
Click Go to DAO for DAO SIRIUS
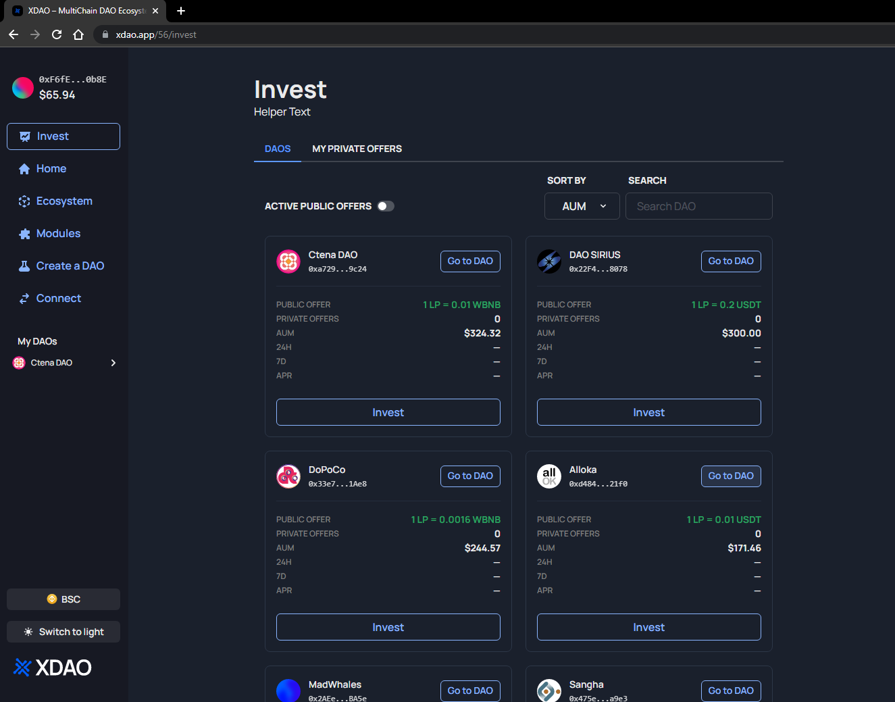731,261
